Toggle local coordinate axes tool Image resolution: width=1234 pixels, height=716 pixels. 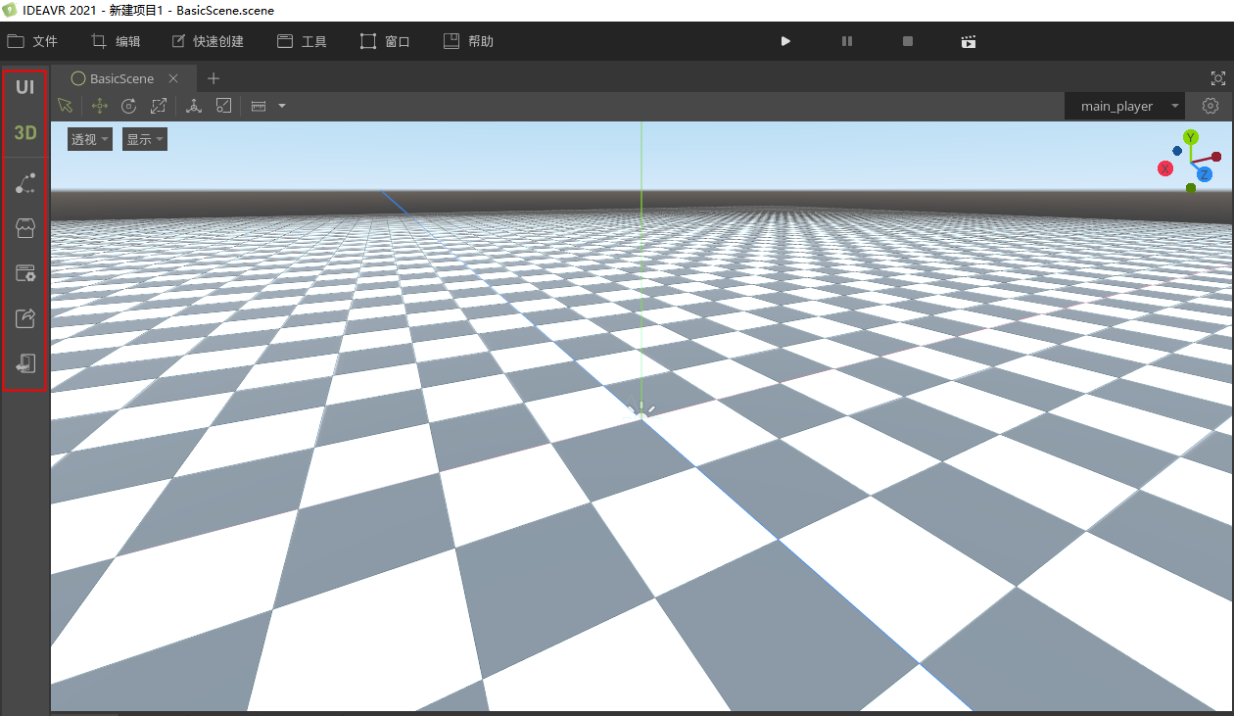[194, 106]
